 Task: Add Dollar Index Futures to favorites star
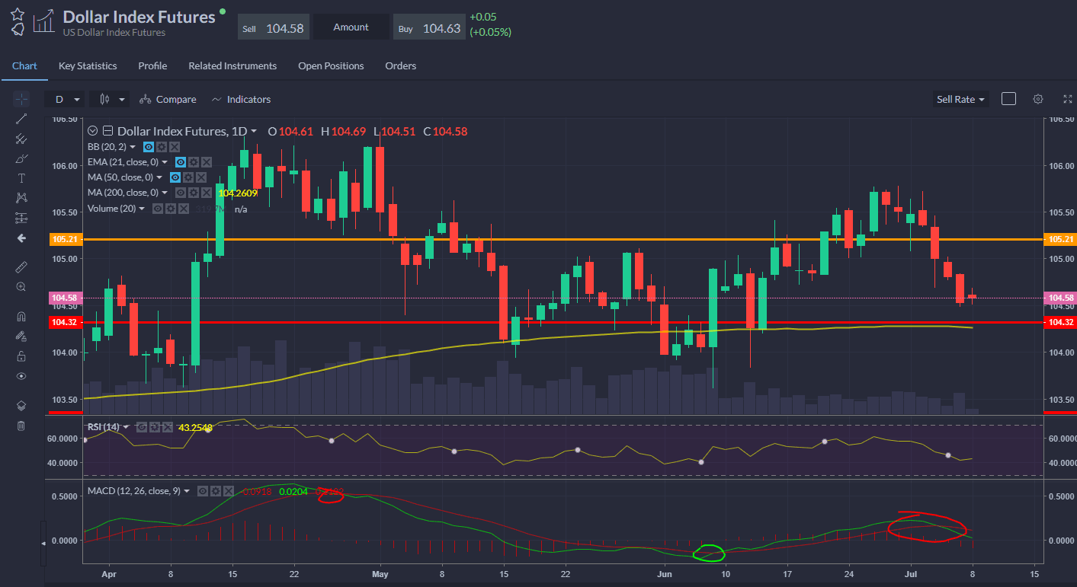tap(18, 14)
